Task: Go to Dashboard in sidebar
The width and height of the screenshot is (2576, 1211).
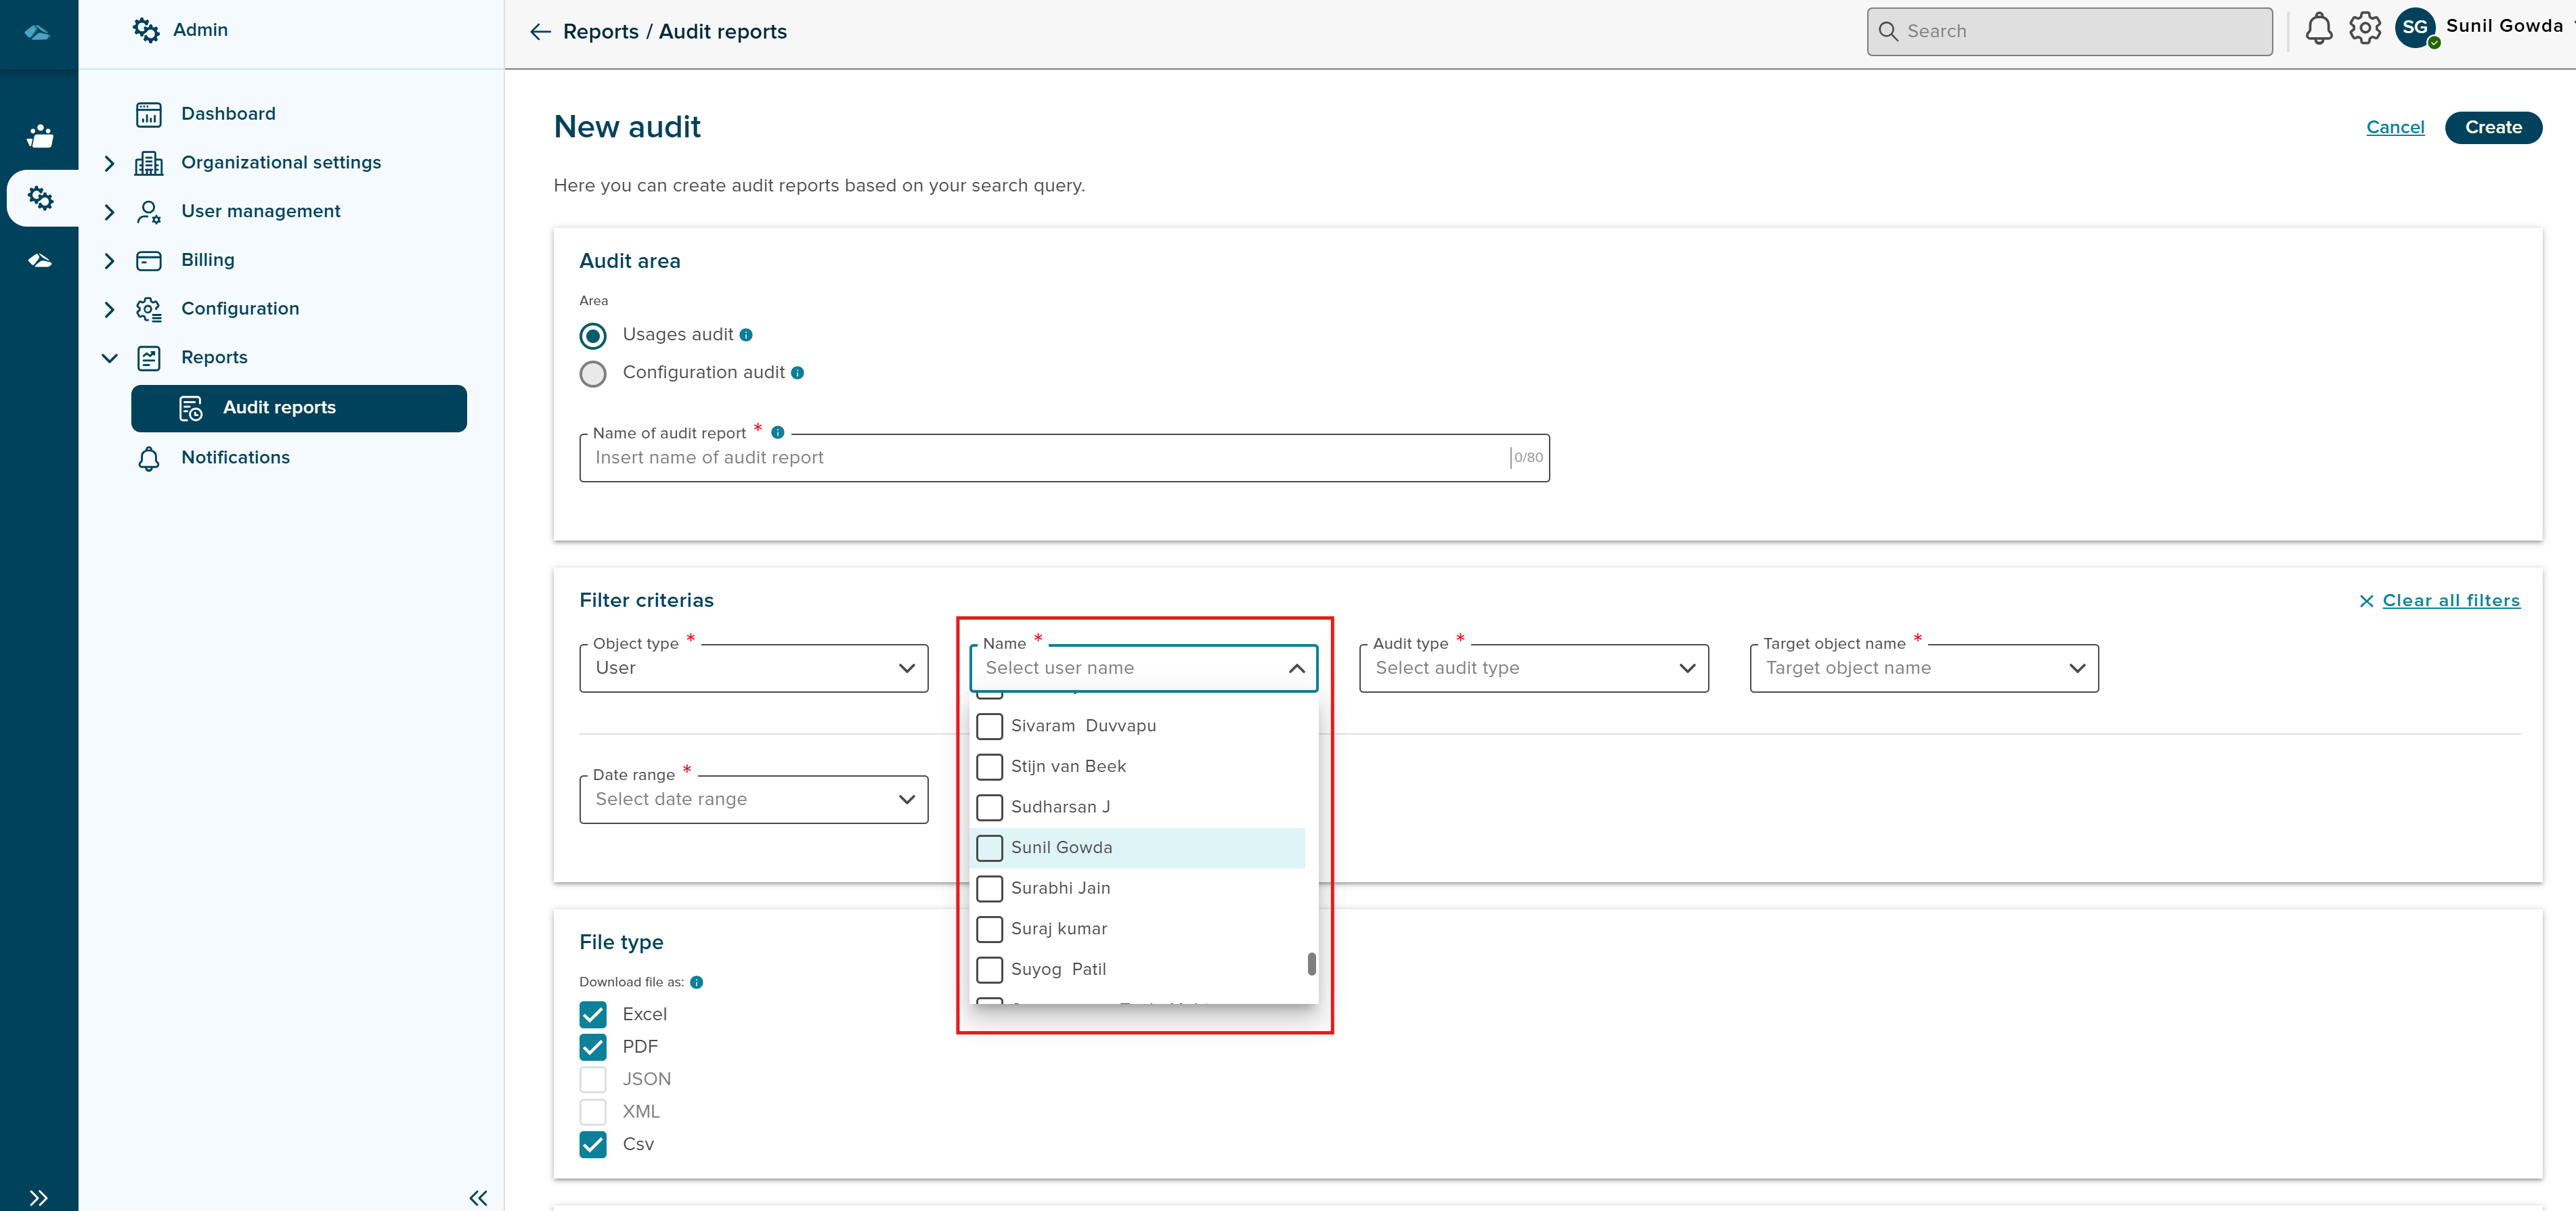Action: 228,114
